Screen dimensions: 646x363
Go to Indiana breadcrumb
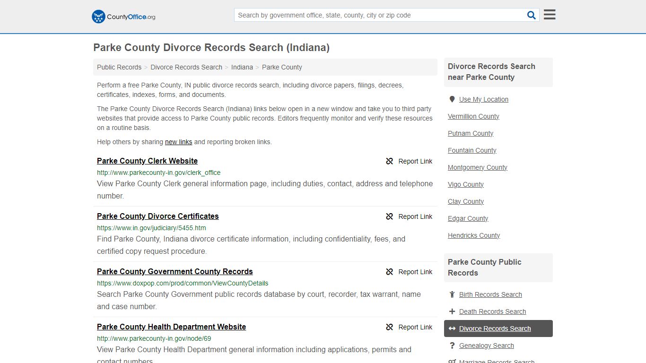tap(242, 67)
